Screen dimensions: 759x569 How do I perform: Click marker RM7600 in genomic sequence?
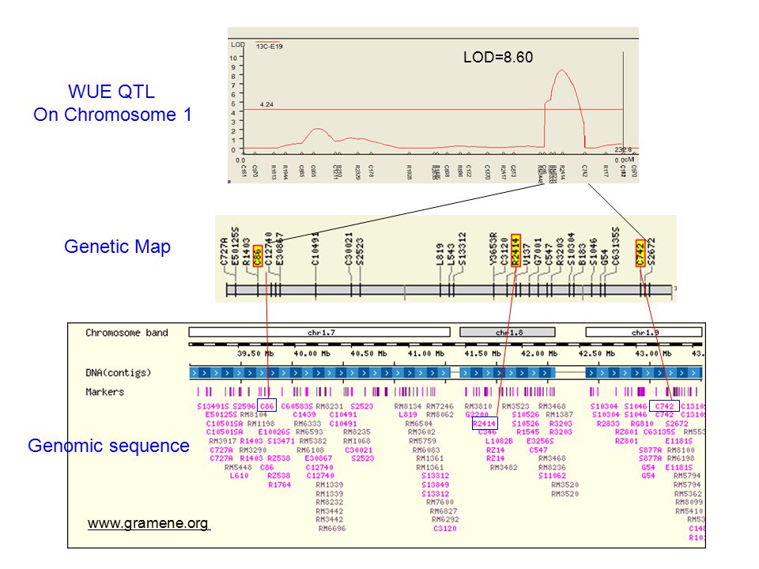tap(440, 502)
